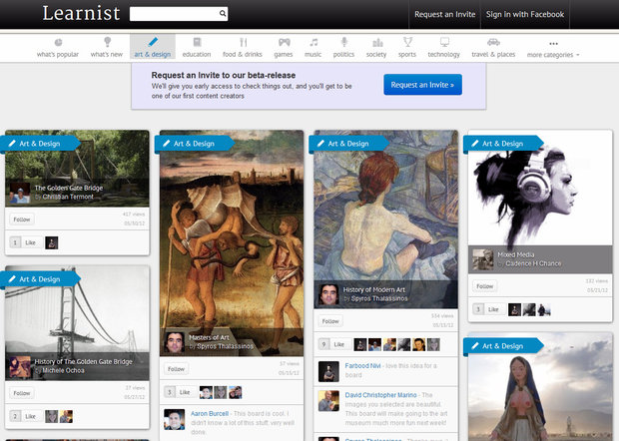This screenshot has width=619, height=441.
Task: Follow the Mixed Media board
Action: point(485,286)
